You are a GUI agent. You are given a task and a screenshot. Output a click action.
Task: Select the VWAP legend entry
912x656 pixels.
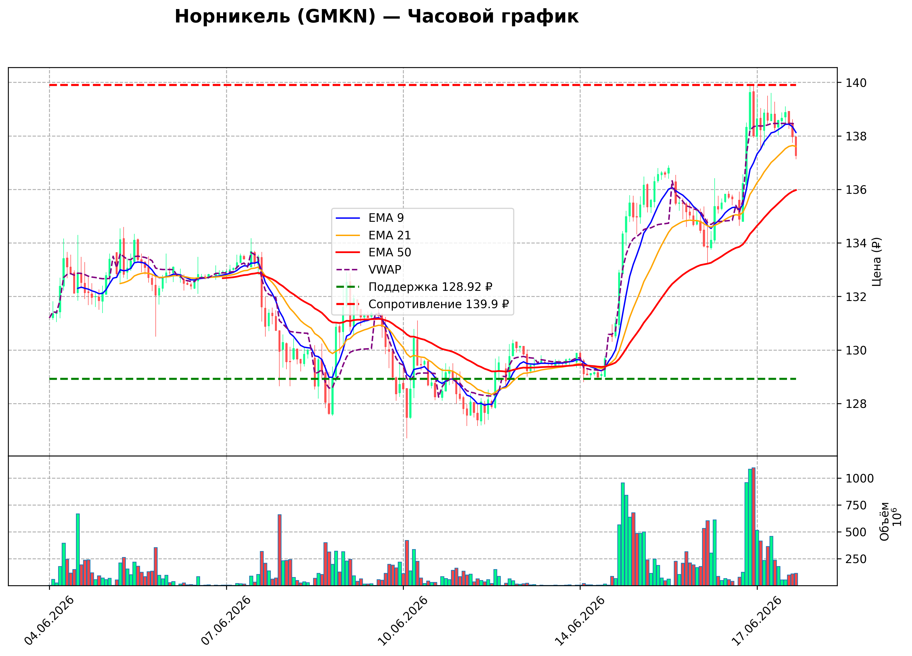pos(369,269)
